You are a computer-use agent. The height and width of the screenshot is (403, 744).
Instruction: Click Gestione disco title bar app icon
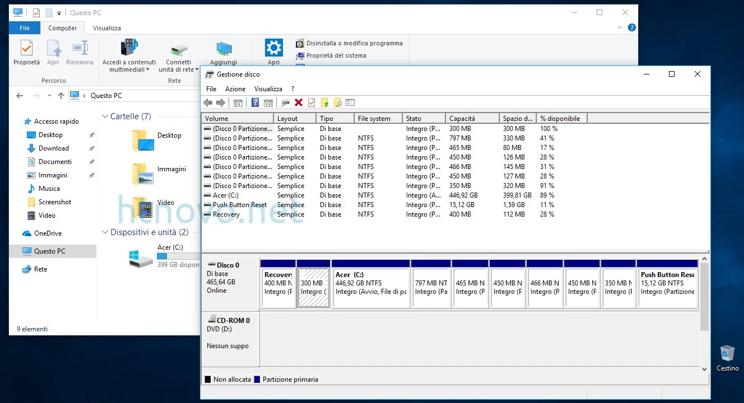[x=210, y=74]
